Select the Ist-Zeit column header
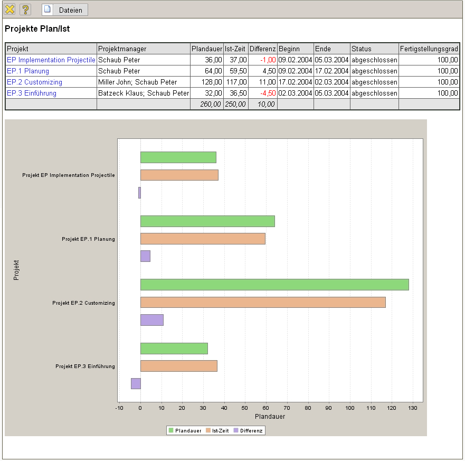 [x=235, y=49]
